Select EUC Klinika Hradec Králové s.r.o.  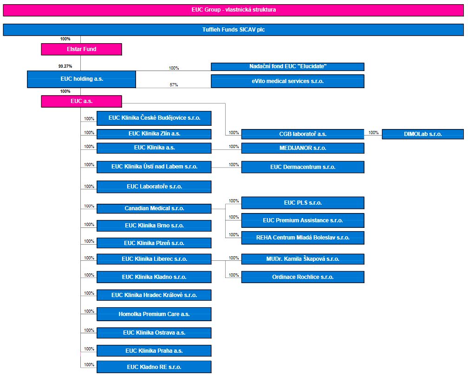154,295
